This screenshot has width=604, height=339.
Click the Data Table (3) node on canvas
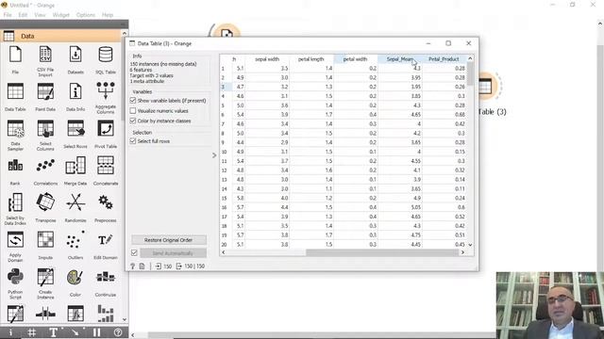(x=486, y=86)
